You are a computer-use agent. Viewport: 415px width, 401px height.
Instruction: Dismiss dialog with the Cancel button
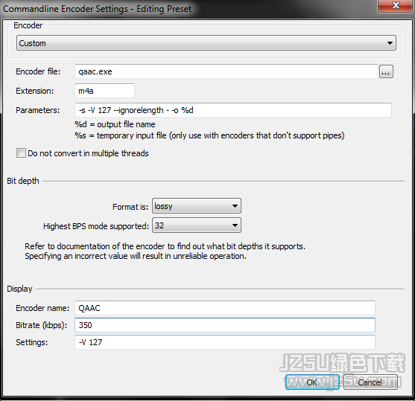(370, 382)
